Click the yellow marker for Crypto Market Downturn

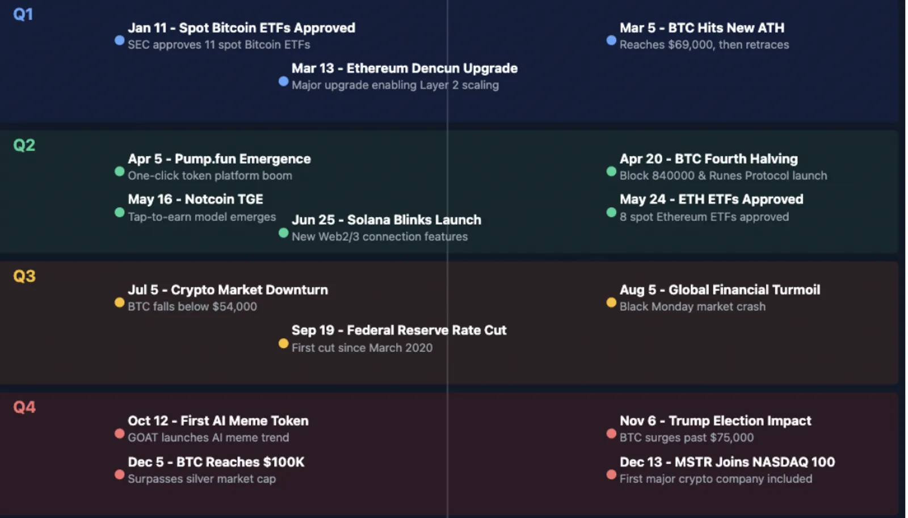pyautogui.click(x=119, y=302)
